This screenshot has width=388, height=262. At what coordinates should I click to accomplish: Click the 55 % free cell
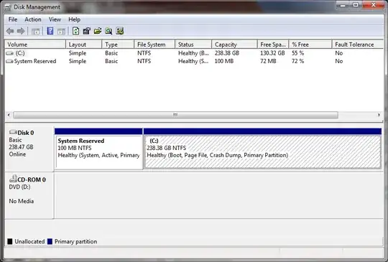pos(297,53)
